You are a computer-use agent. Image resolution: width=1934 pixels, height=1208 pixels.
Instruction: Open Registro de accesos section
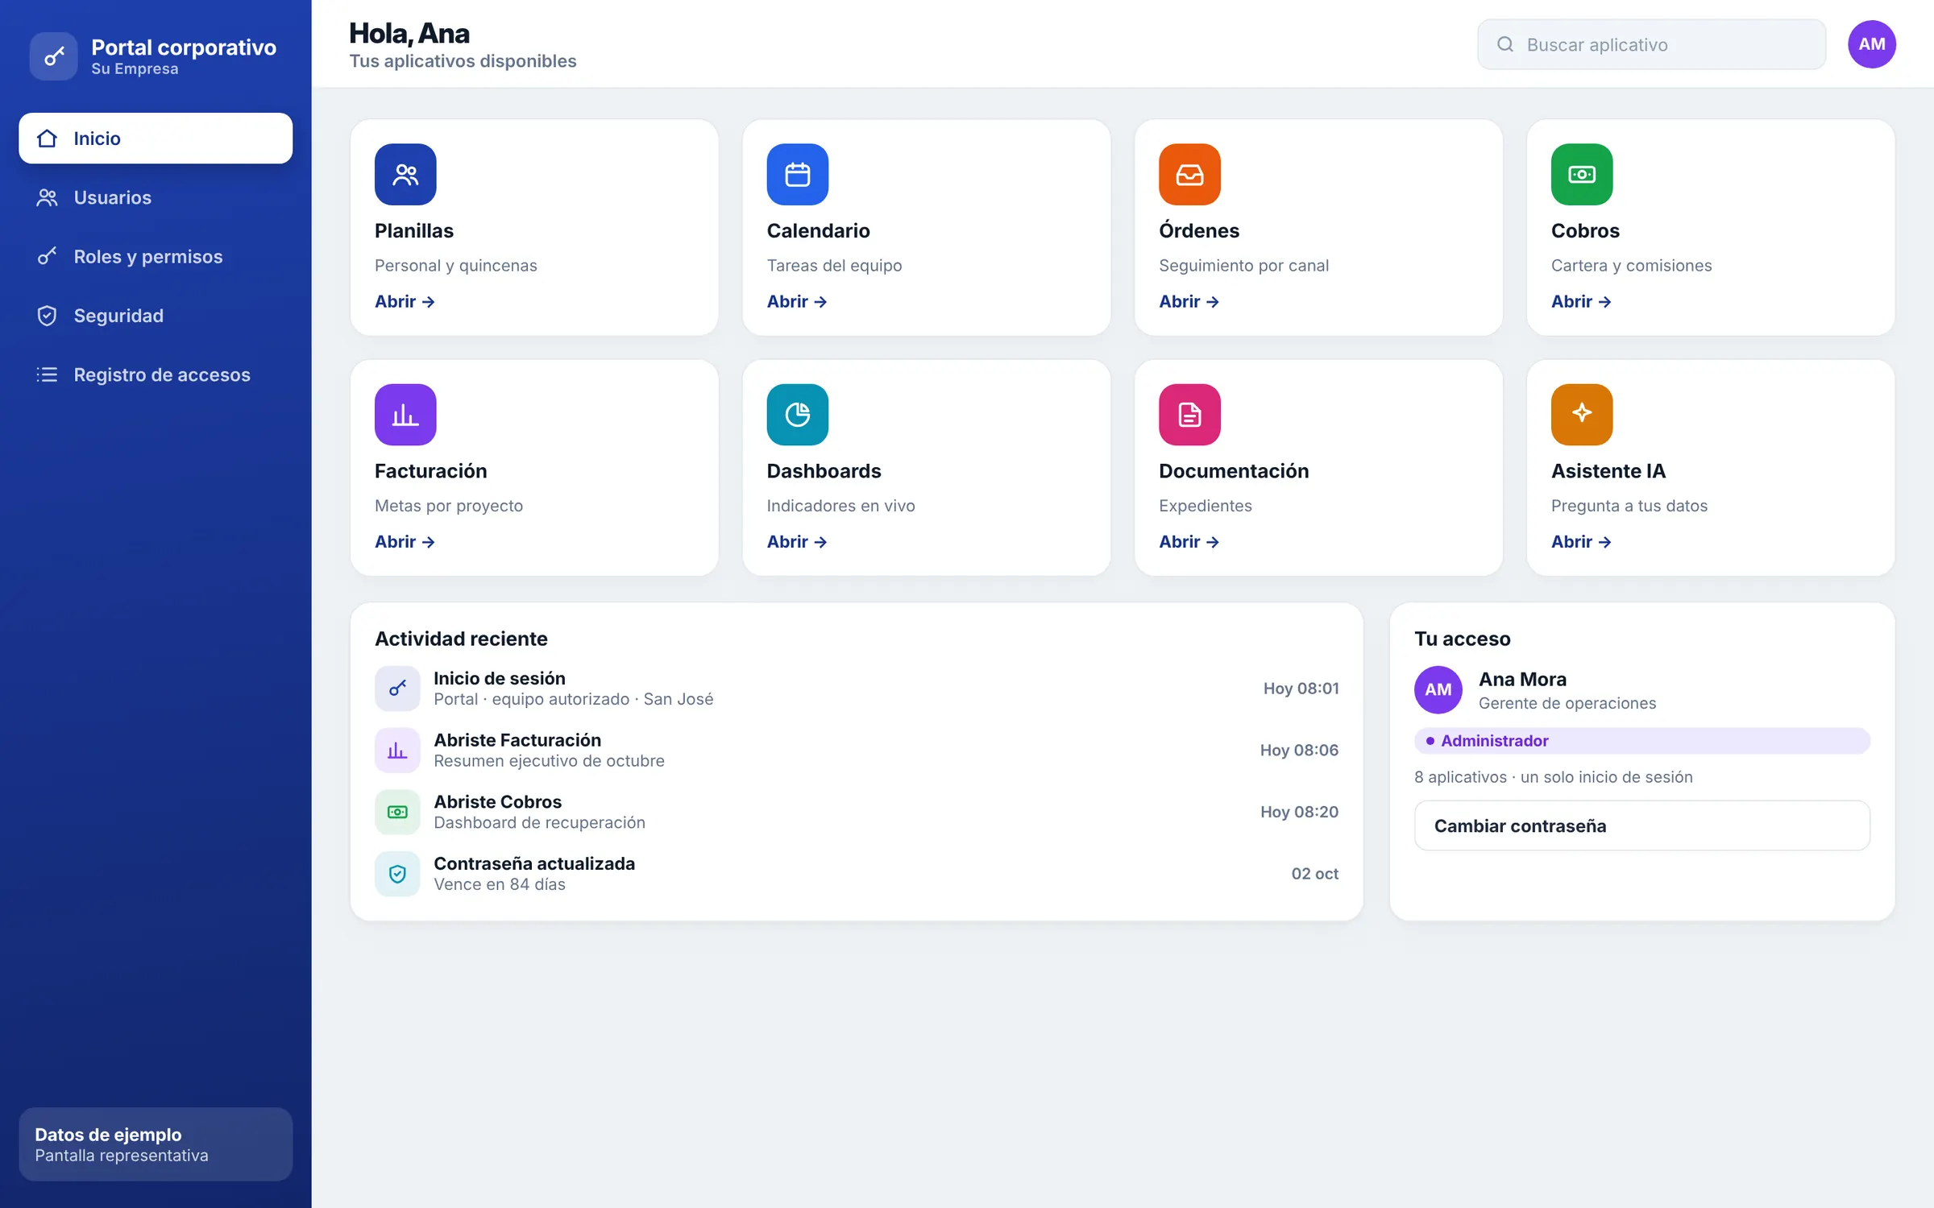[x=156, y=374]
